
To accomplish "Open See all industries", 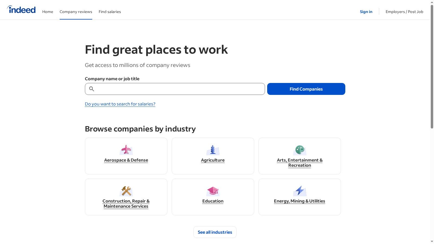I will (215, 232).
